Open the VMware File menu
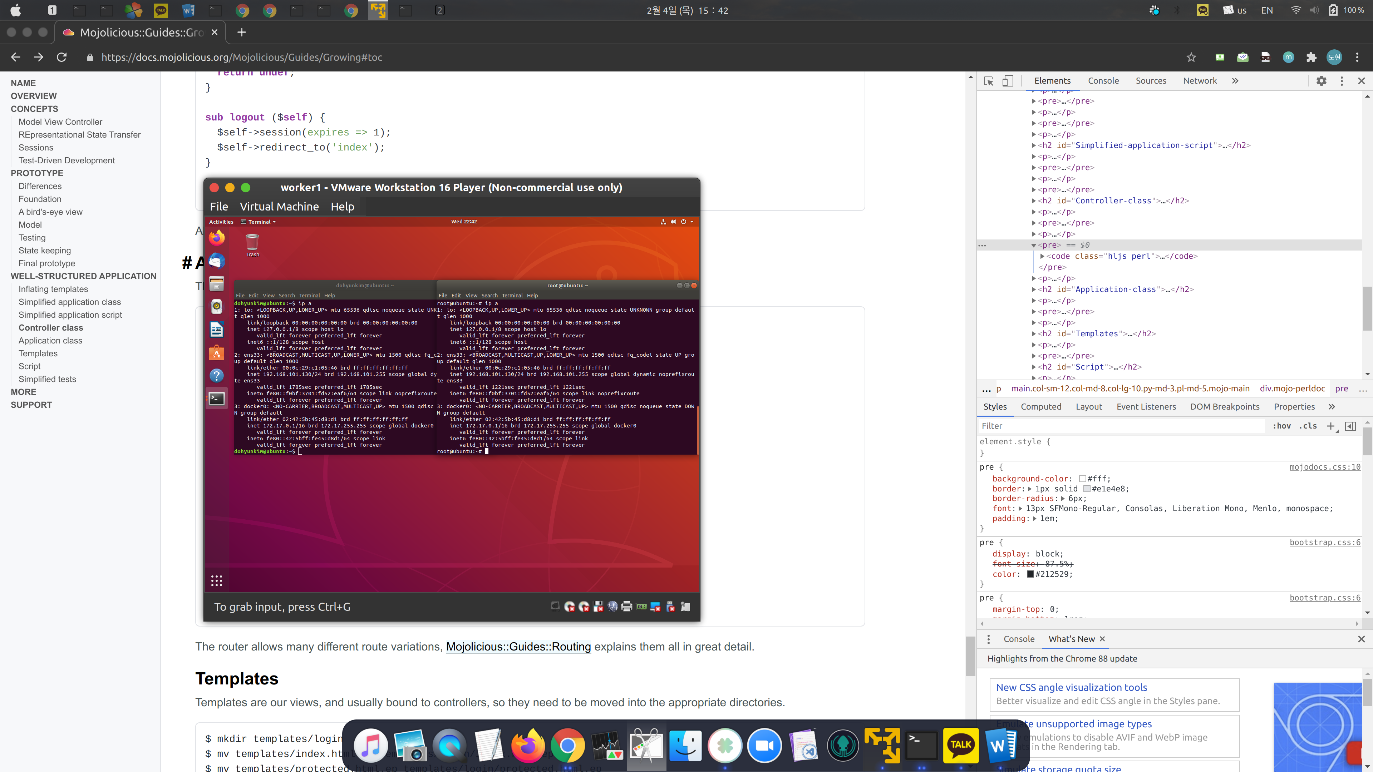Image resolution: width=1373 pixels, height=772 pixels. coord(218,207)
